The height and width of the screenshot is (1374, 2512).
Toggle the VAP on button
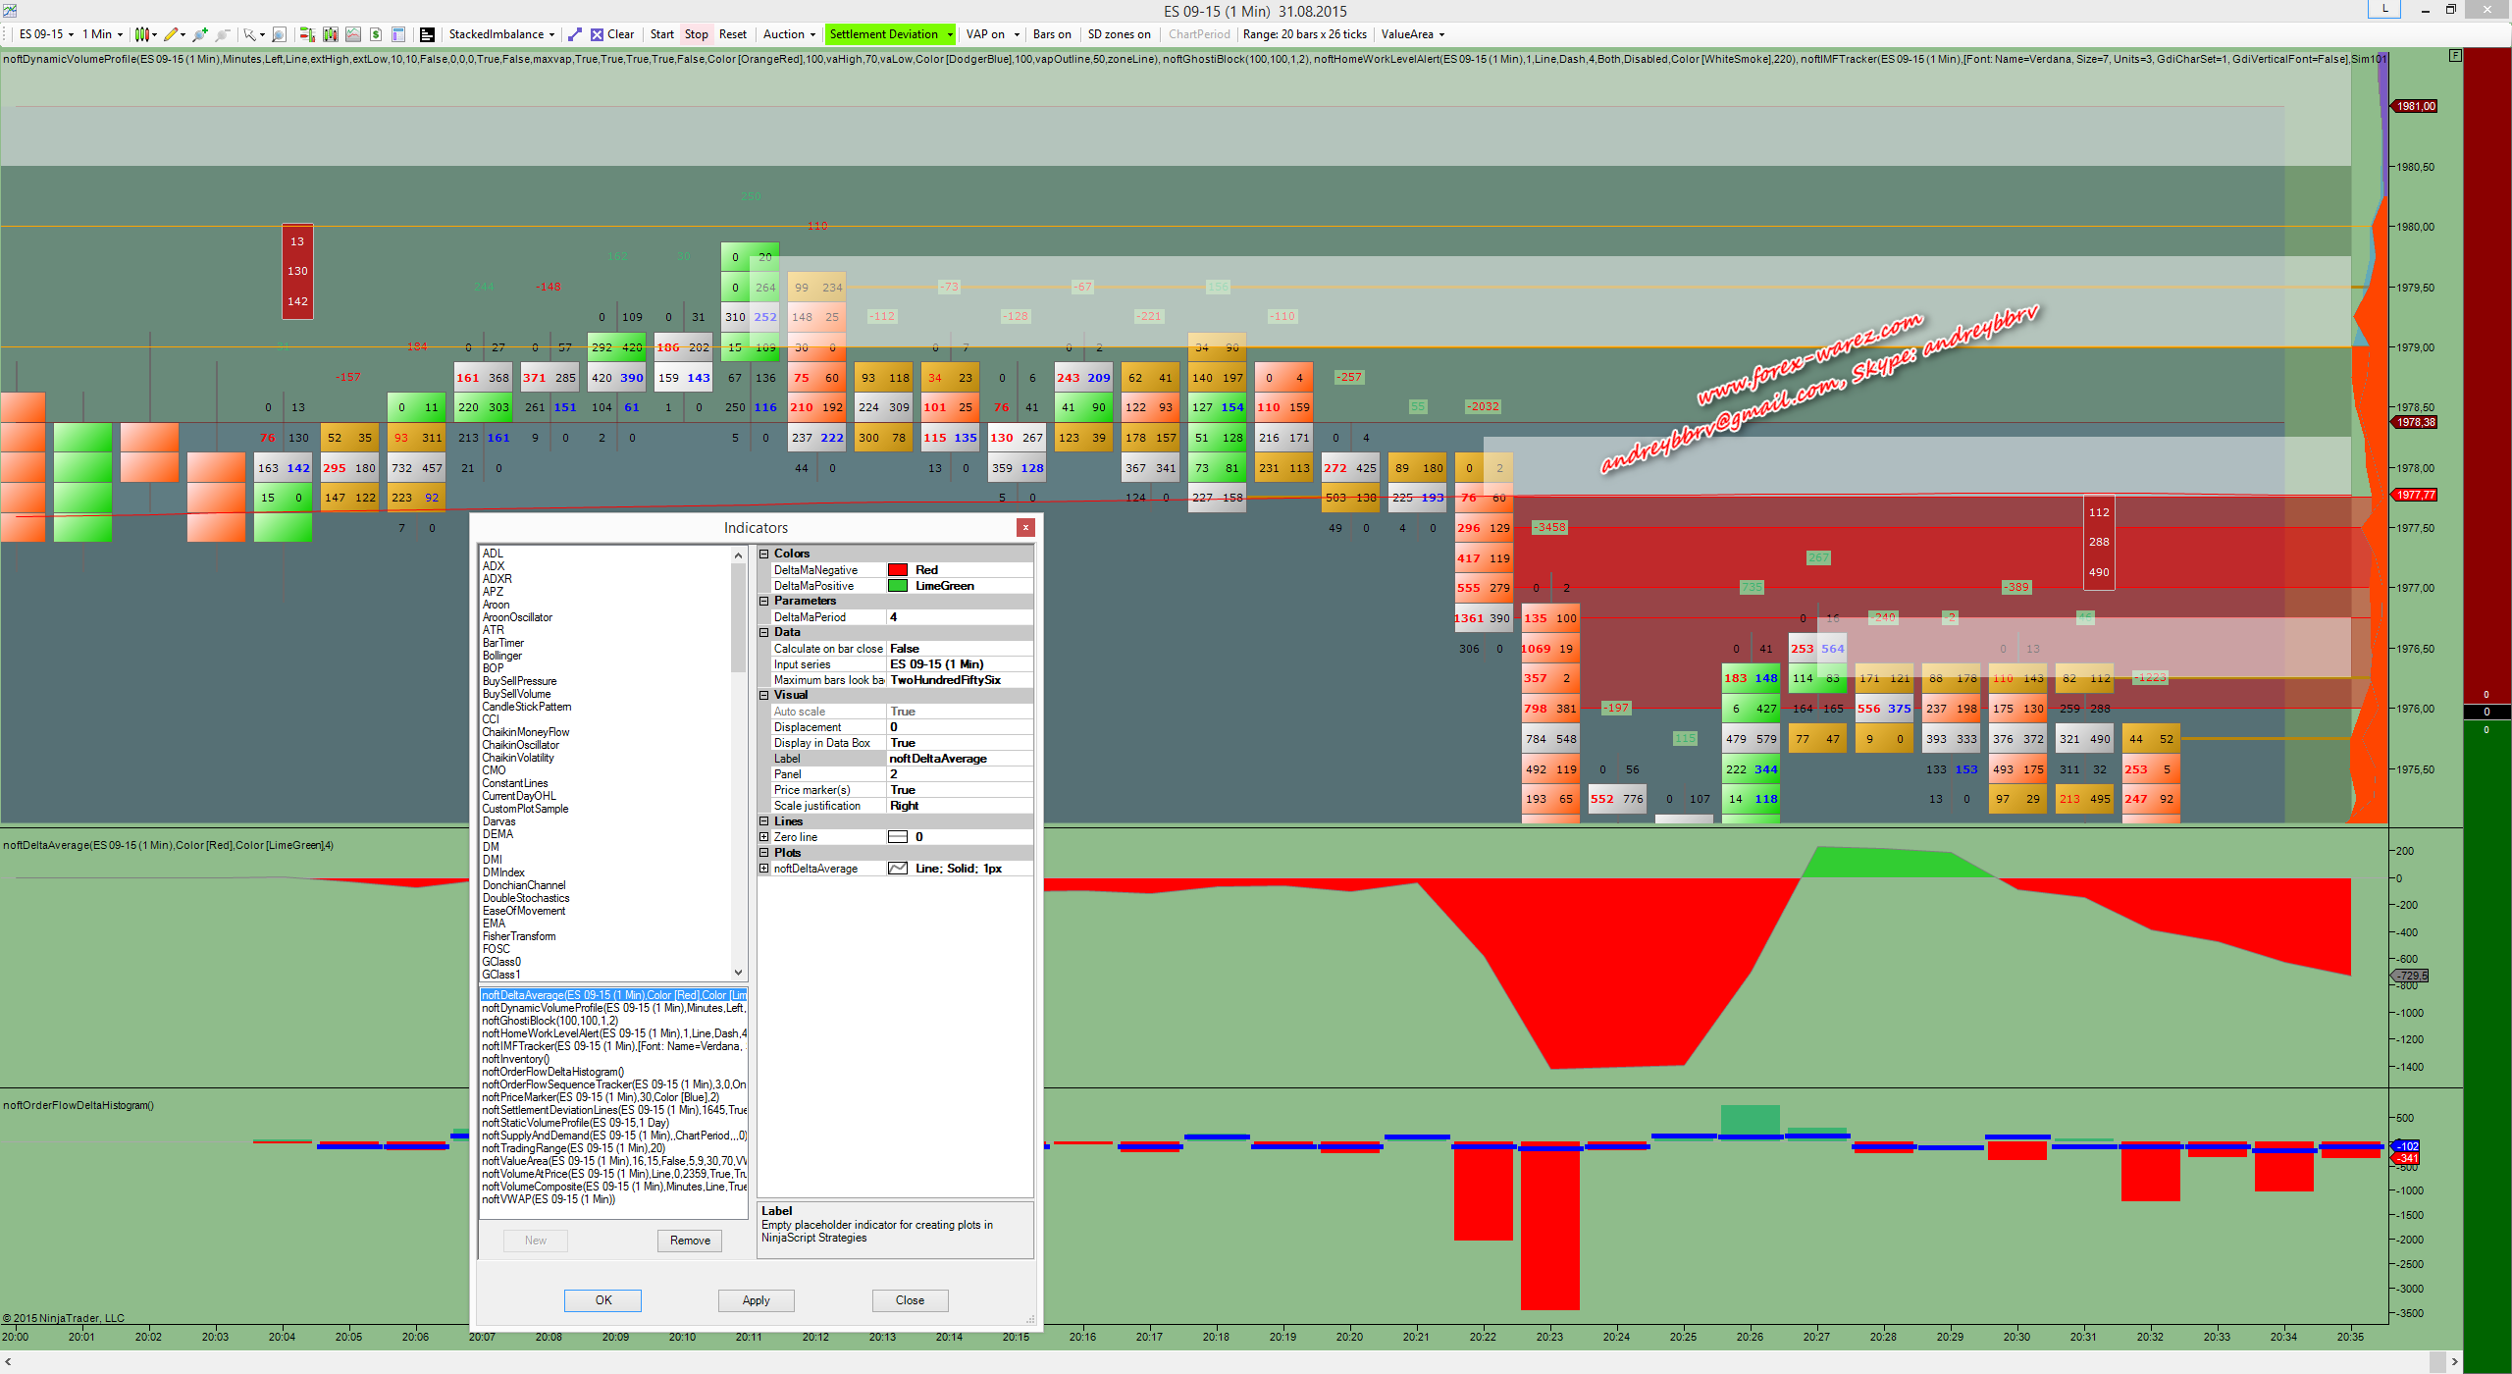pyautogui.click(x=985, y=34)
